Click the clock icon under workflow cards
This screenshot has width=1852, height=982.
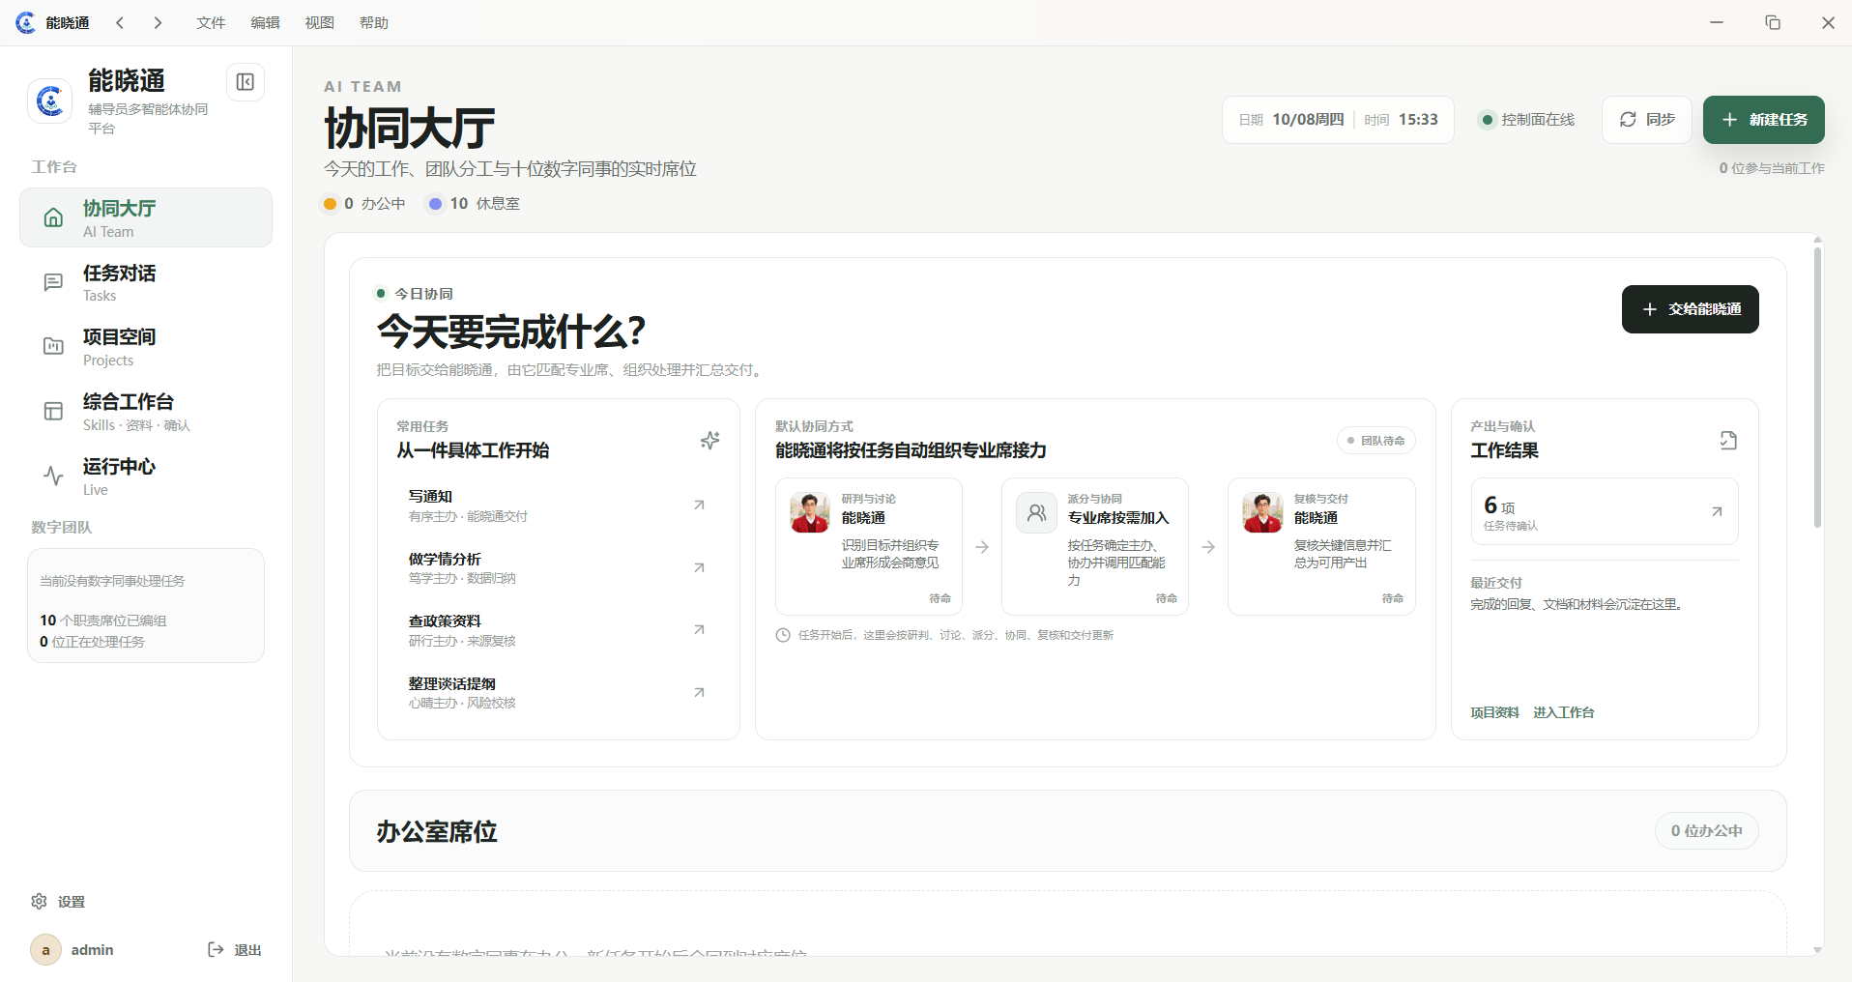[x=783, y=635]
